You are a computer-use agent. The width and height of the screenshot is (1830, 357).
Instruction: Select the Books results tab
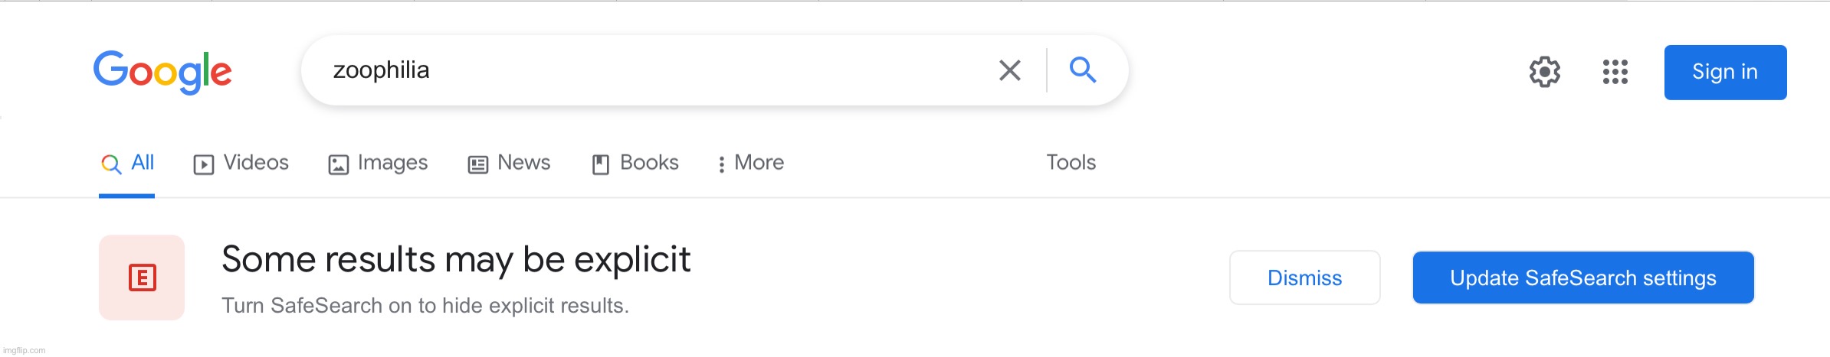click(635, 163)
